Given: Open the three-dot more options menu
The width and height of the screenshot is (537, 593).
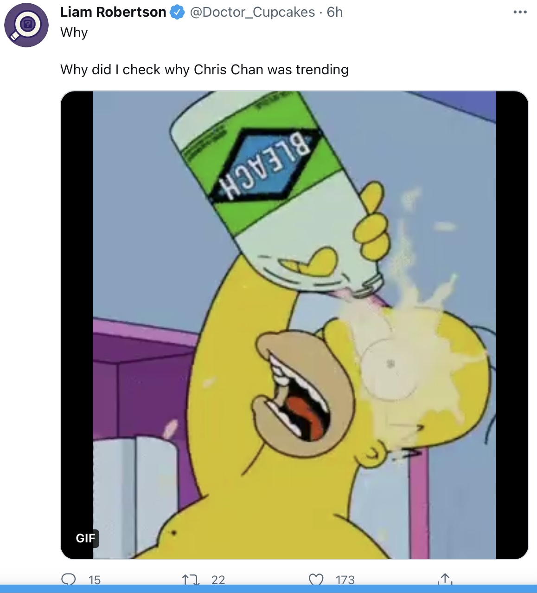Looking at the screenshot, I should coord(520,12).
